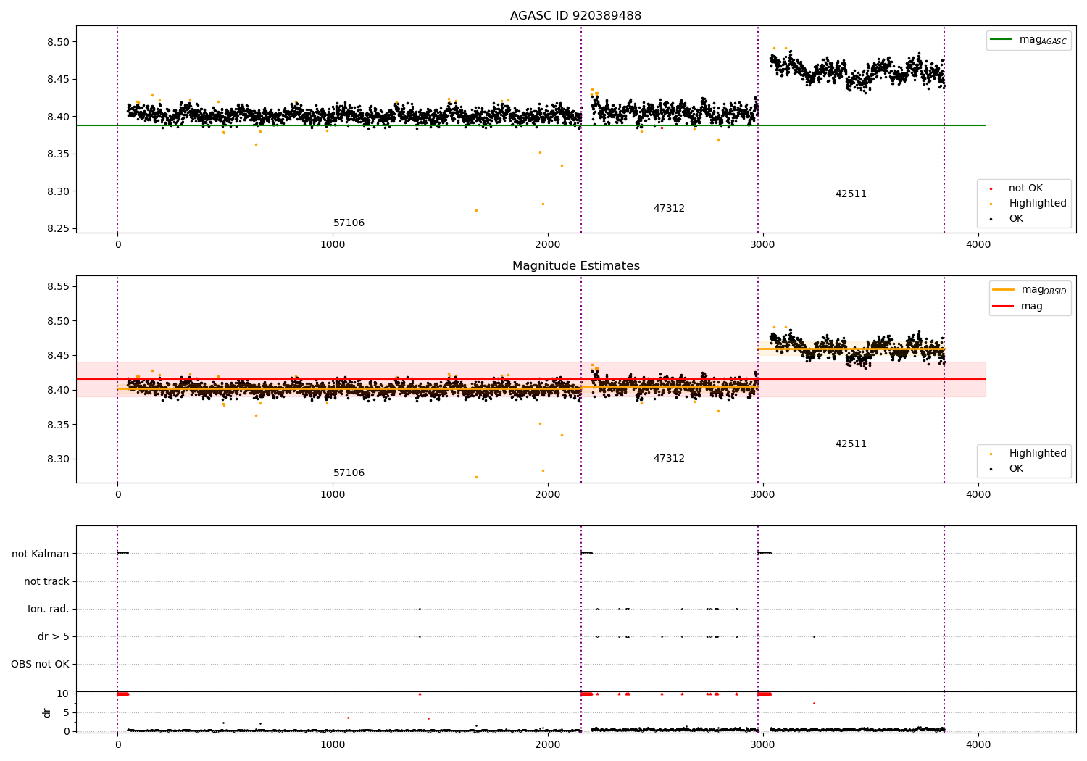Click x-axis tick 1000 under the dr plot

click(x=333, y=744)
